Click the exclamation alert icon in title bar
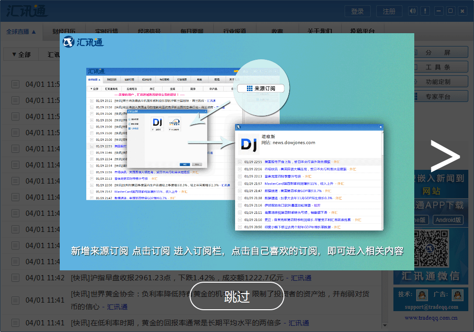The image size is (474, 332). 425,11
